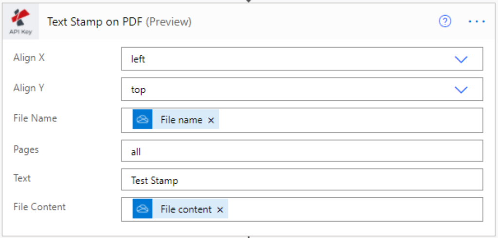
Task: Click OneDrive icon in File content token
Action: coord(142,209)
